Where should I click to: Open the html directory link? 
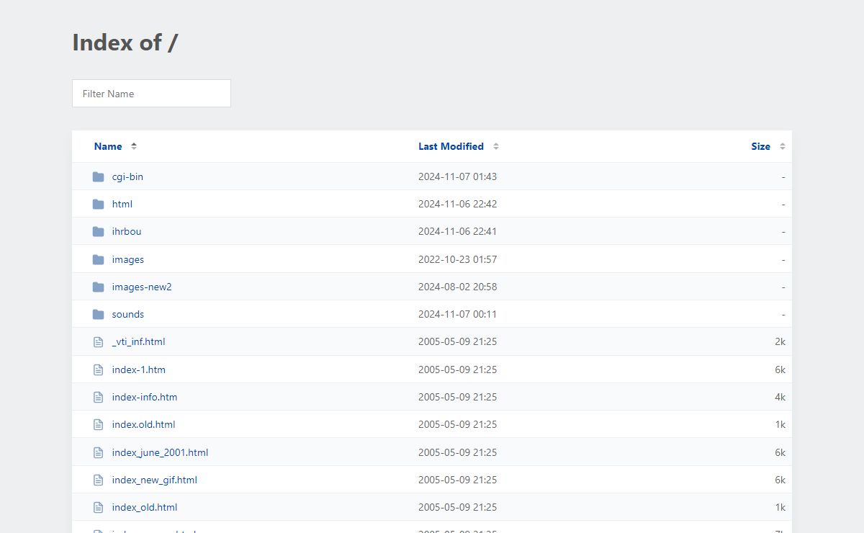122,204
